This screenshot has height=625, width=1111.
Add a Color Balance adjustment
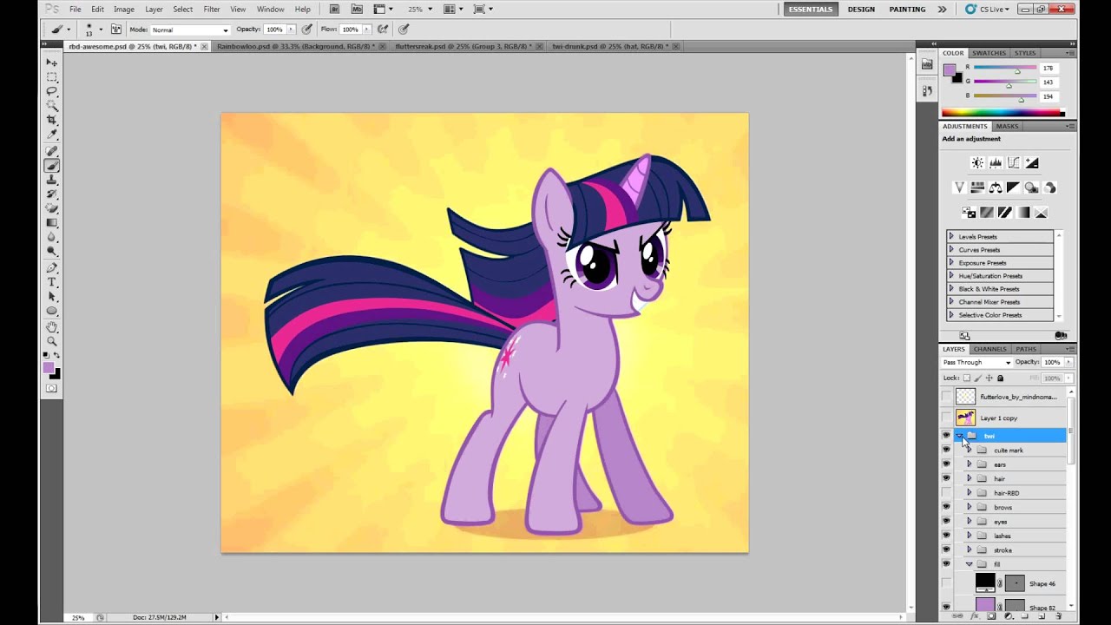[996, 187]
